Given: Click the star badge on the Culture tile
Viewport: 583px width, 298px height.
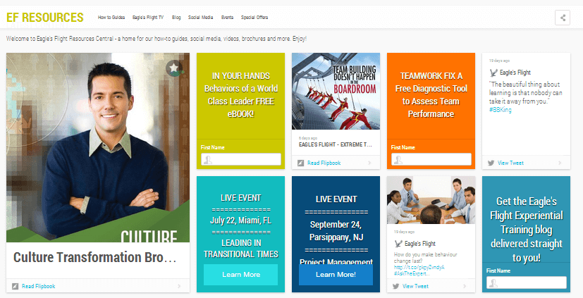Looking at the screenshot, I should click(x=174, y=68).
